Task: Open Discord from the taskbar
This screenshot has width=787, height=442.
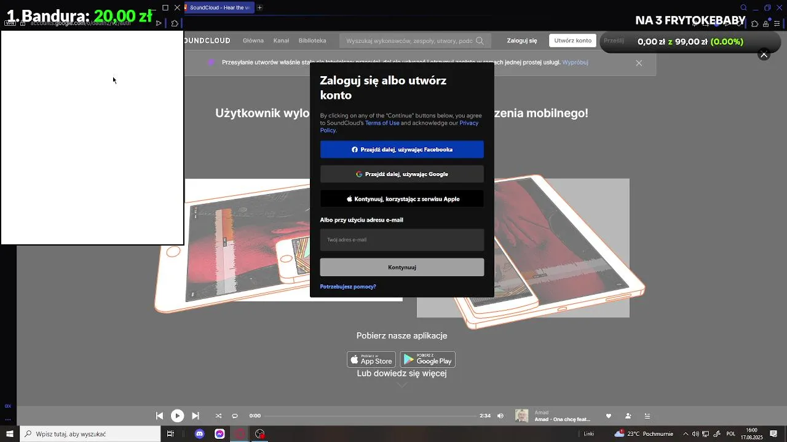Action: click(x=199, y=434)
